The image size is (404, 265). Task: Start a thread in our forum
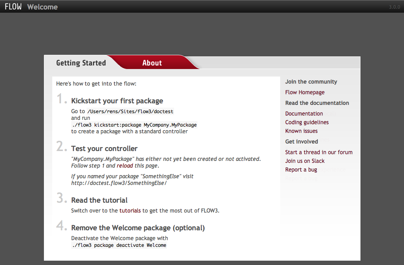point(319,152)
